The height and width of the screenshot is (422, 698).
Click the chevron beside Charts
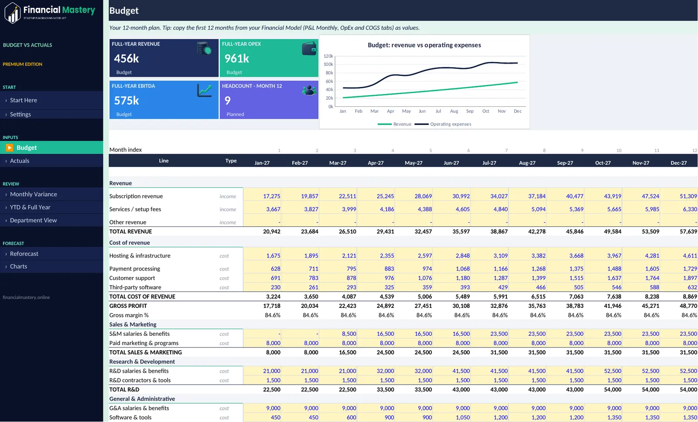pyautogui.click(x=6, y=267)
